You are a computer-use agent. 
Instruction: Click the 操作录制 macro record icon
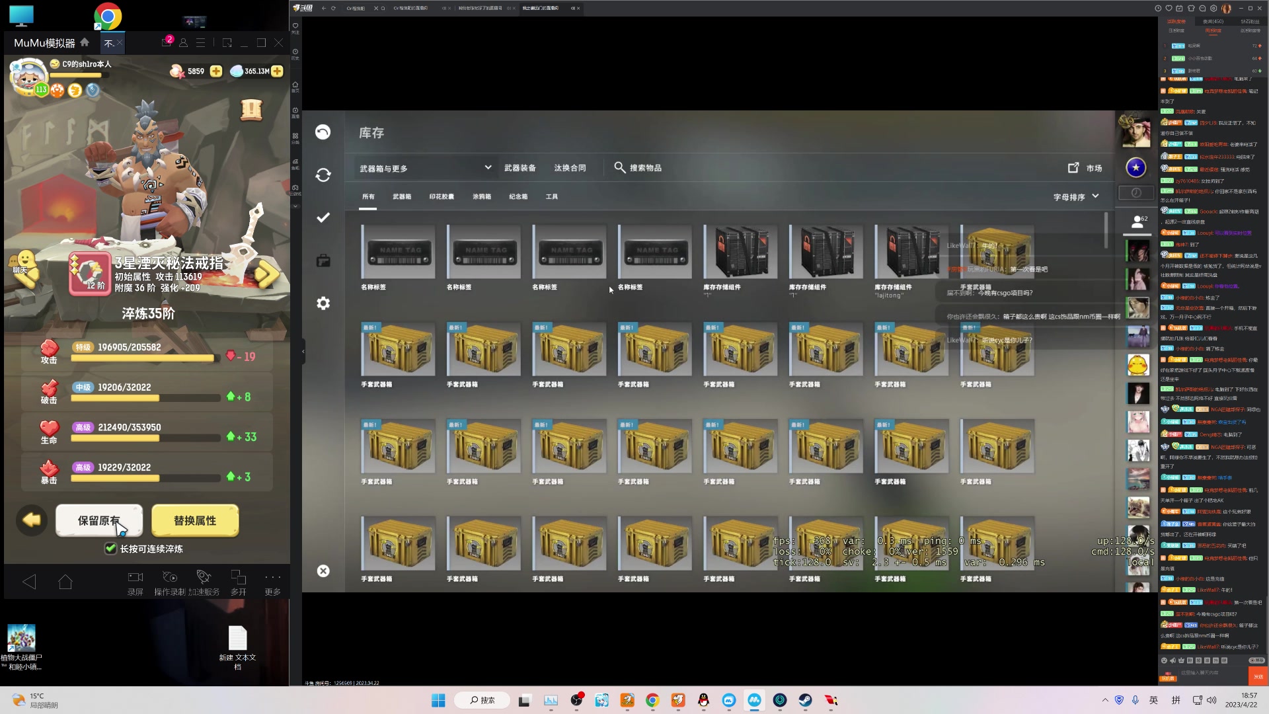(x=170, y=582)
